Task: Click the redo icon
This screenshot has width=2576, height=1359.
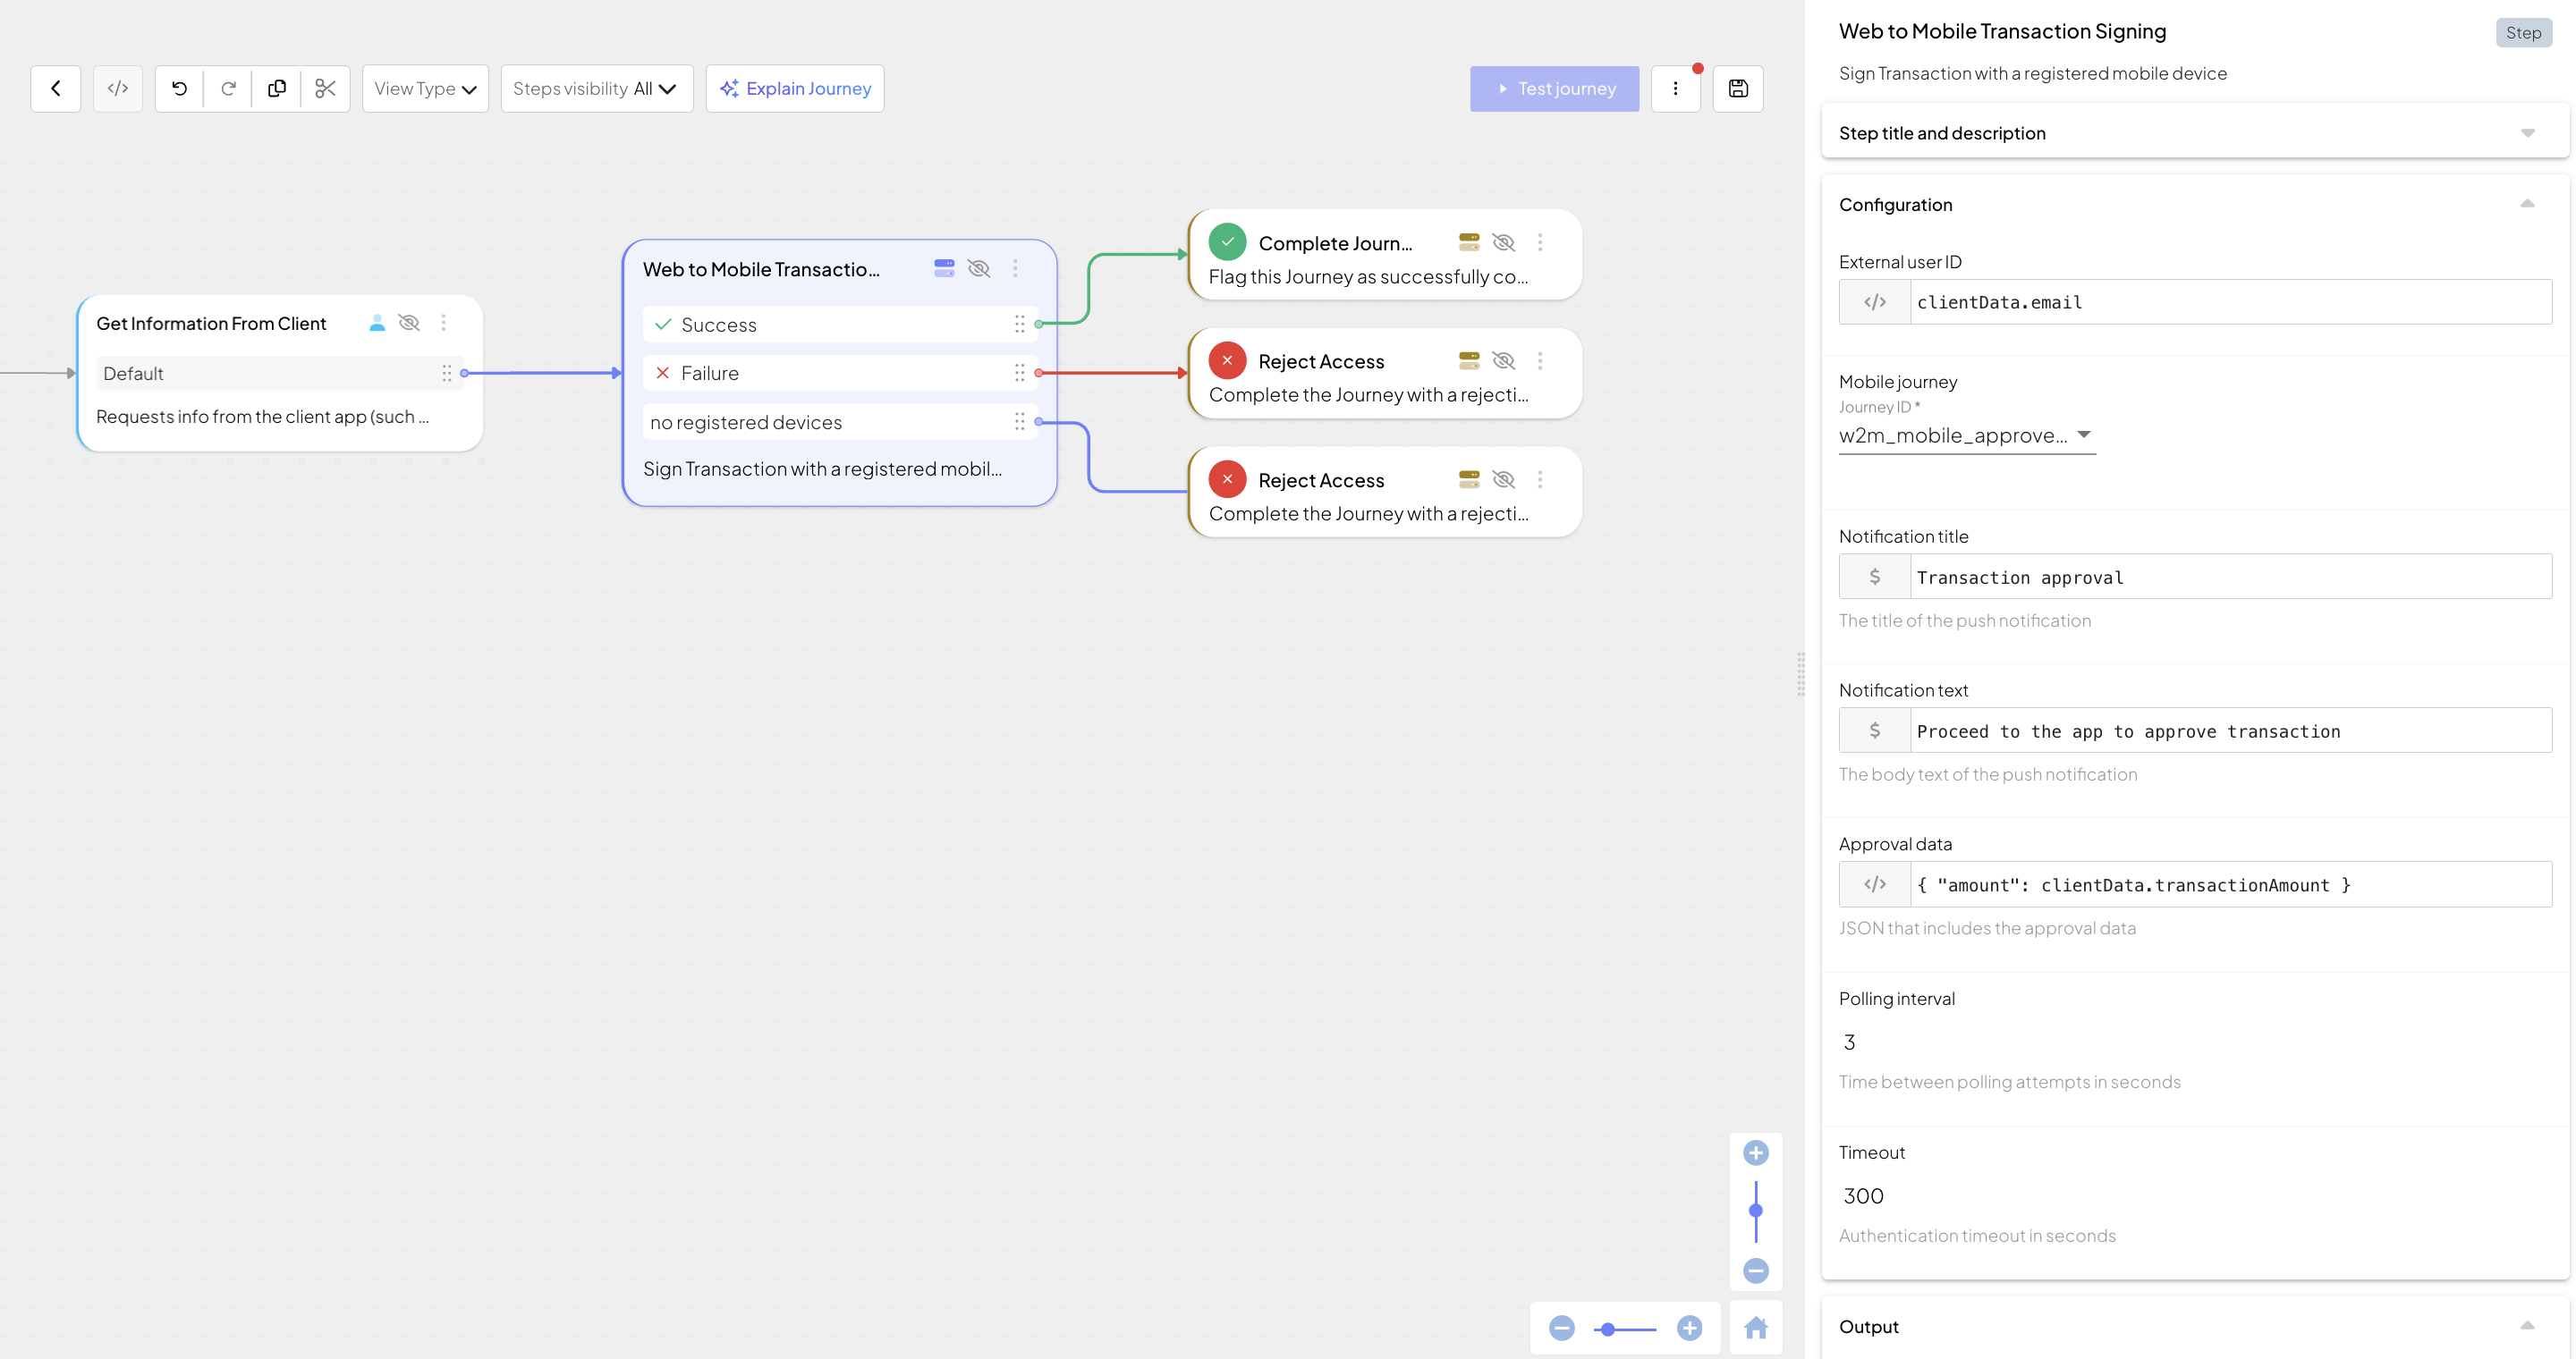Action: tap(228, 88)
